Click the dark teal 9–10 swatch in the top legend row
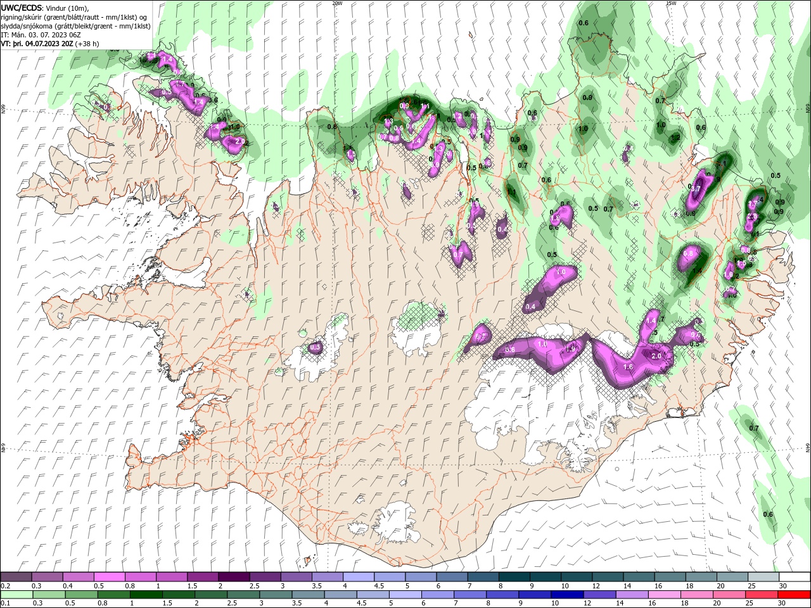811x608 pixels. [545, 577]
